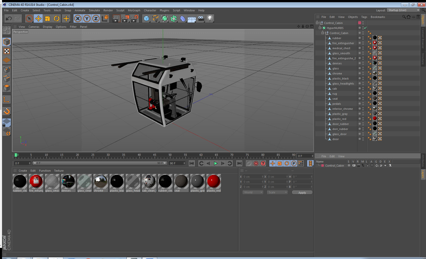Collapse the top Control_Cabin tree node
426x259 pixels.
point(317,23)
